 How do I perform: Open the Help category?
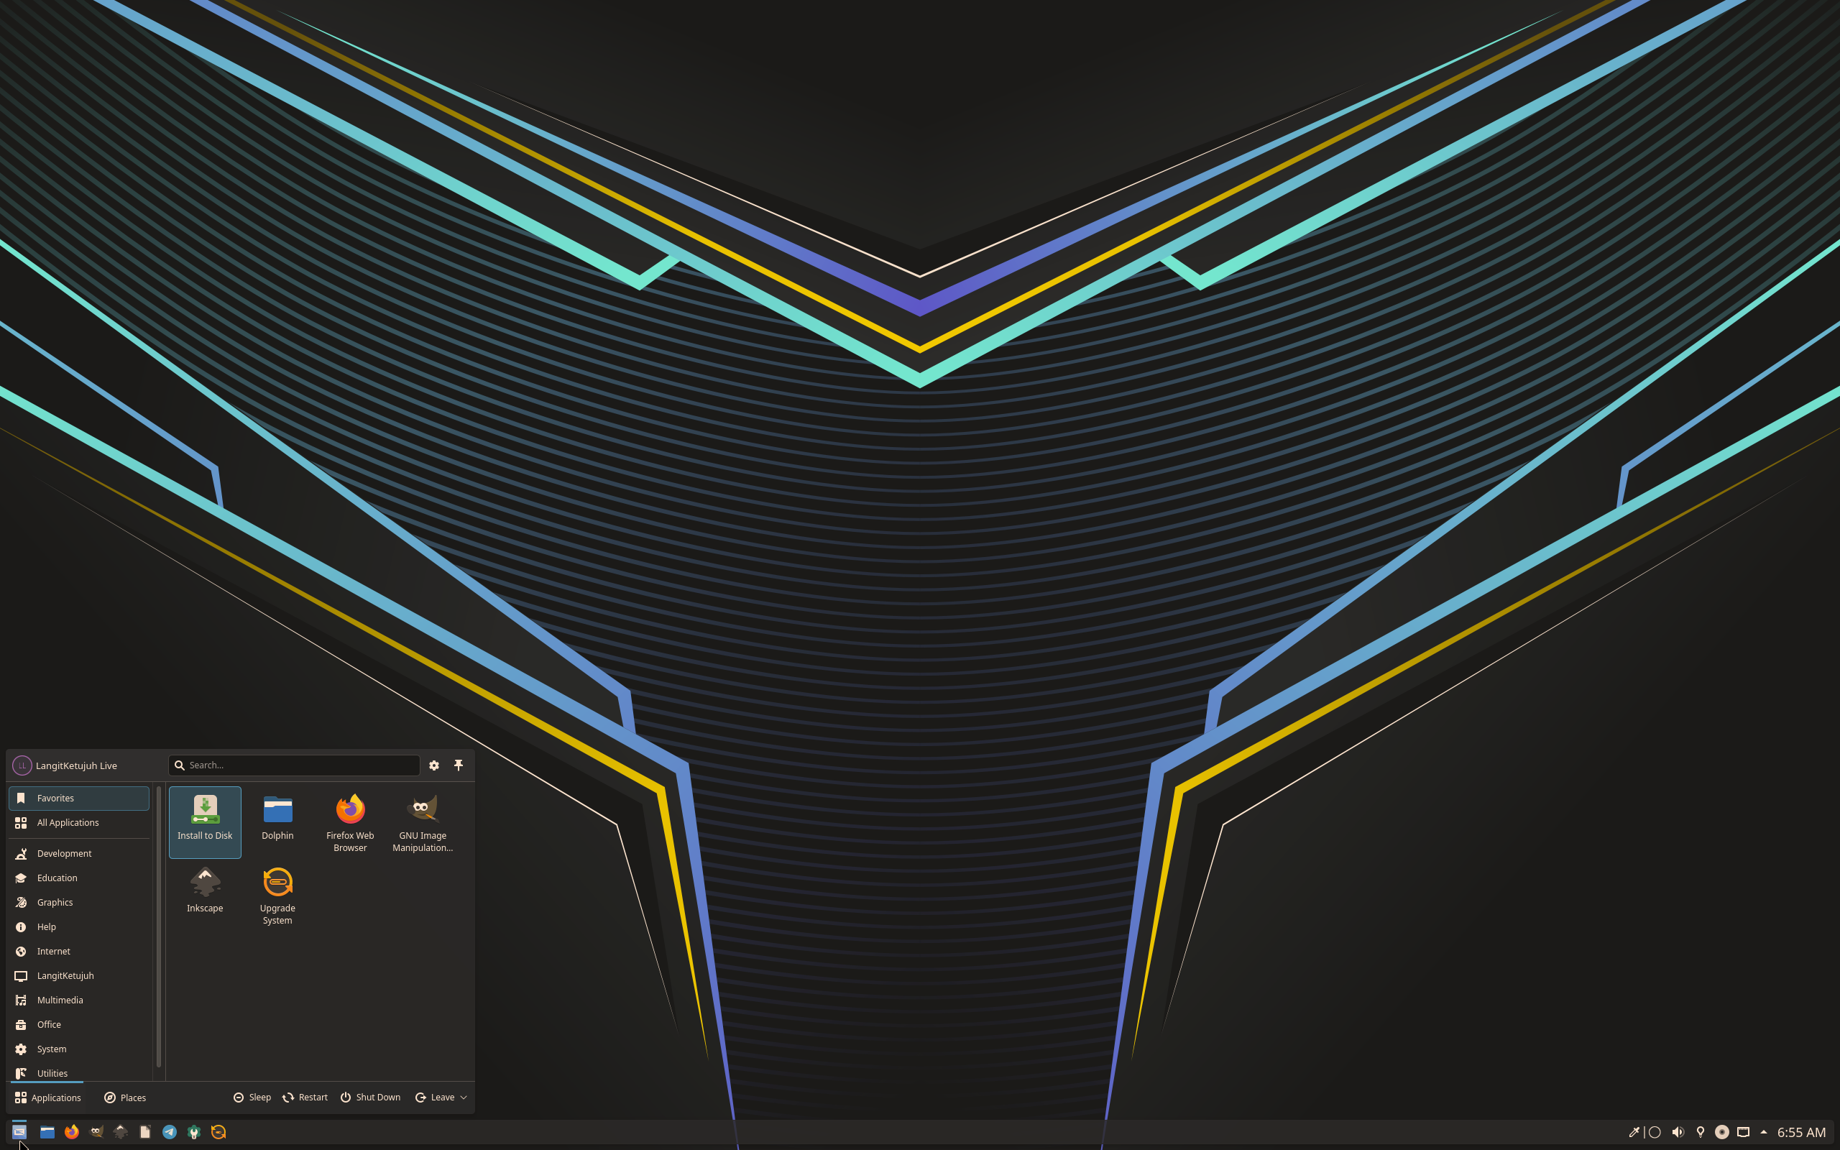pos(79,926)
